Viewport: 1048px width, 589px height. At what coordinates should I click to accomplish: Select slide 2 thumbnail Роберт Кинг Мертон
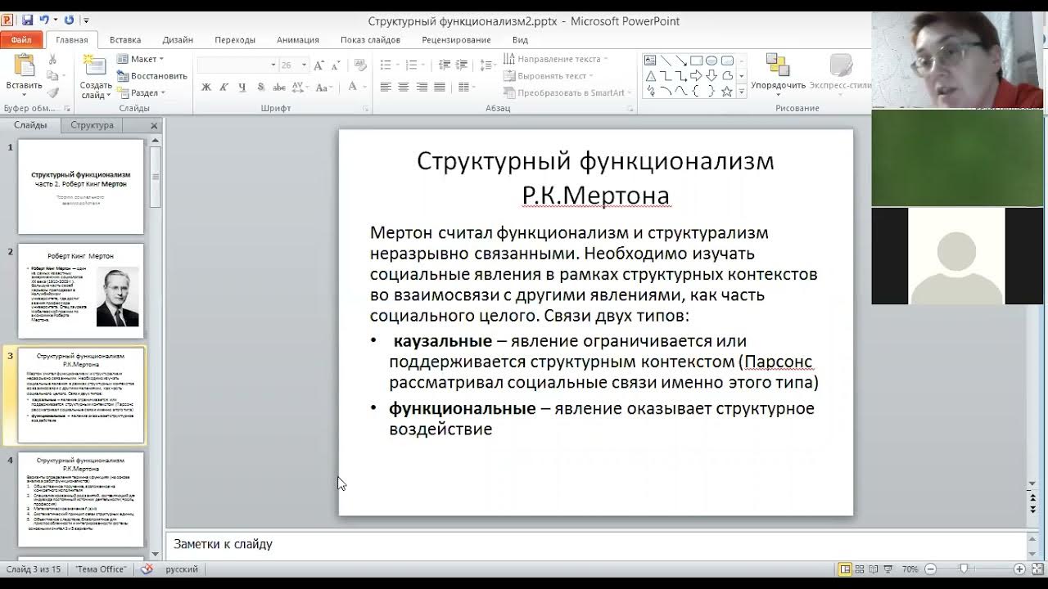[x=81, y=291]
